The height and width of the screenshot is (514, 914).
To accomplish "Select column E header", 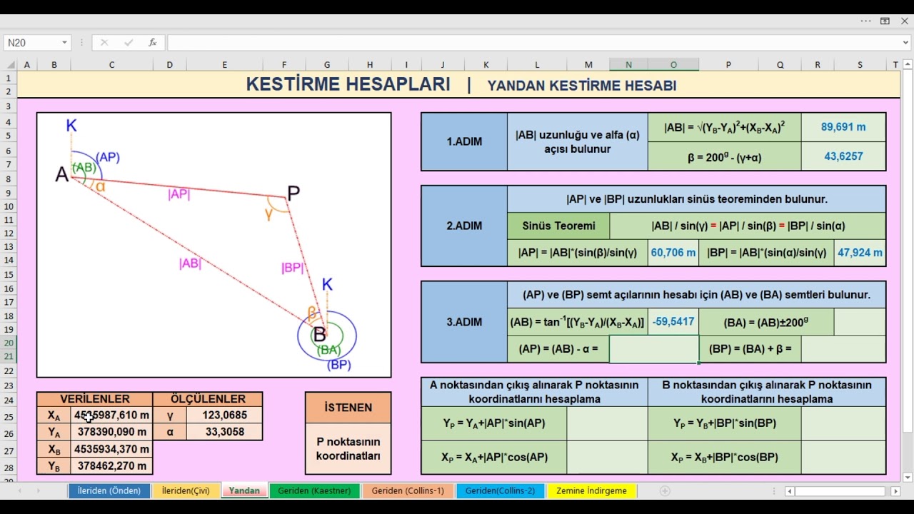I will point(224,65).
